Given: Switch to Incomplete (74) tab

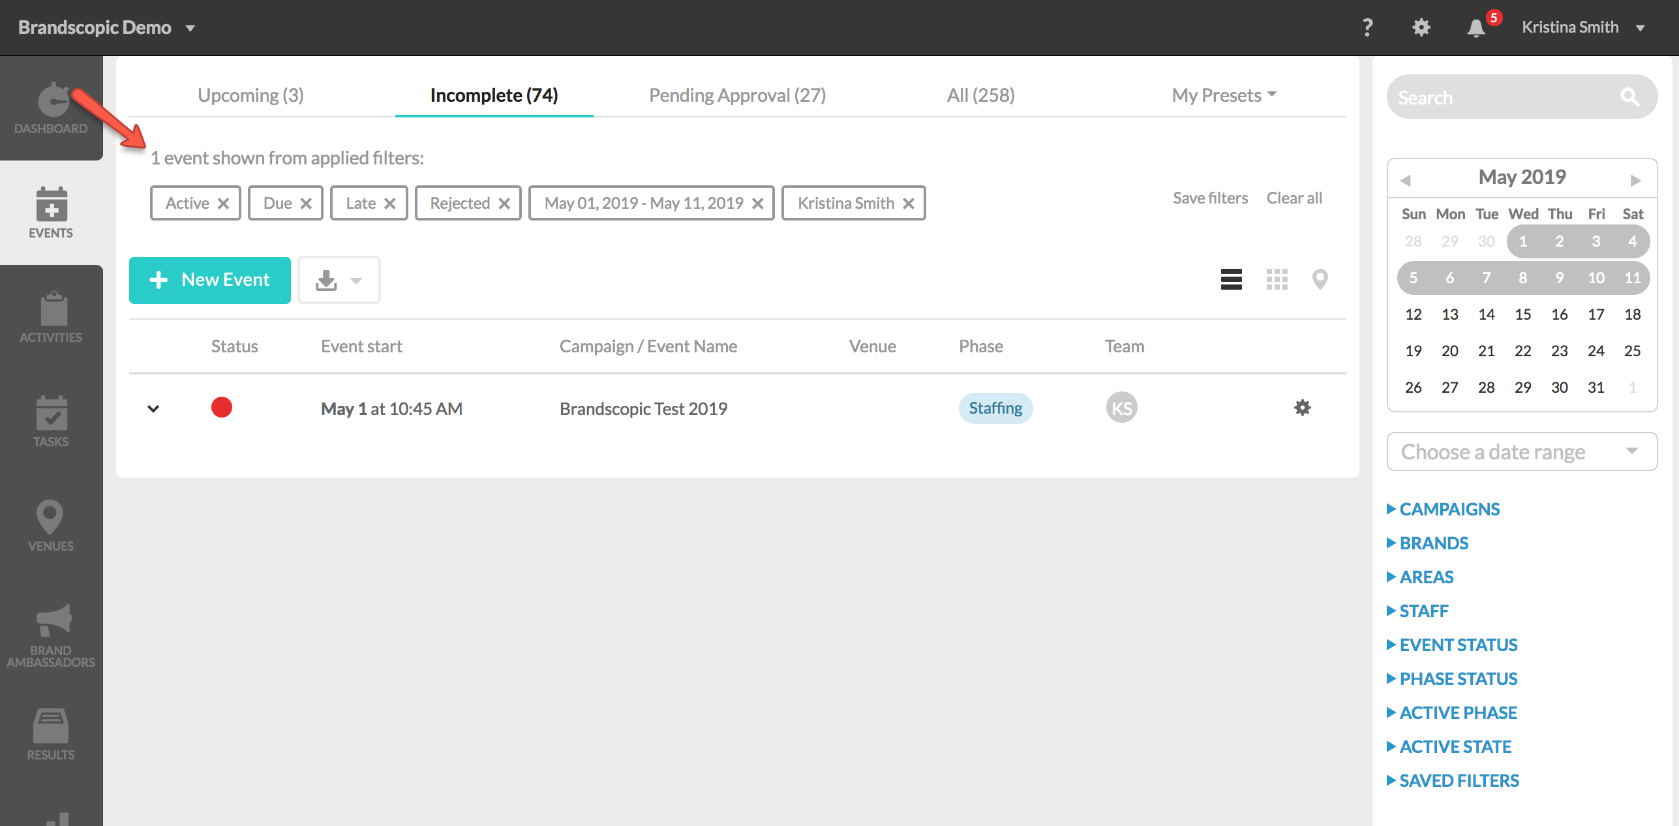Looking at the screenshot, I should point(494,95).
